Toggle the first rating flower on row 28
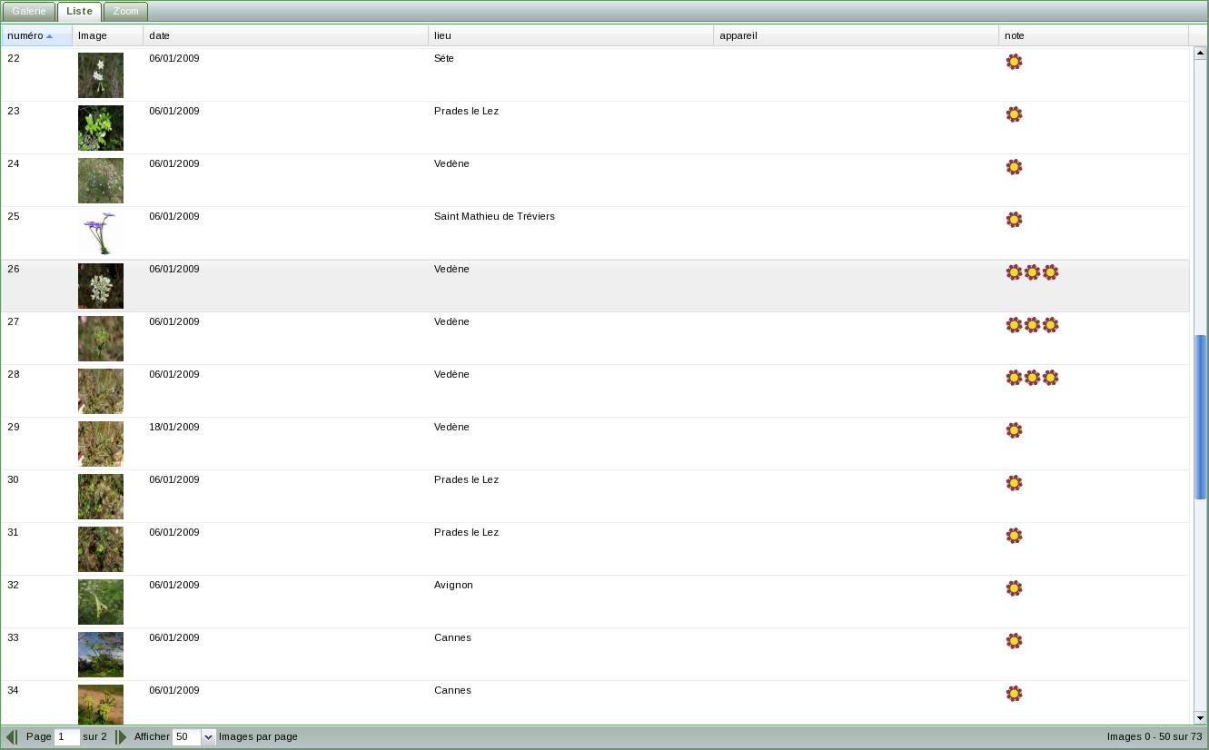The height and width of the screenshot is (750, 1209). coord(1014,378)
